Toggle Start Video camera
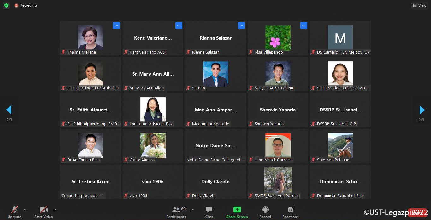431x220 pixels. point(44,212)
